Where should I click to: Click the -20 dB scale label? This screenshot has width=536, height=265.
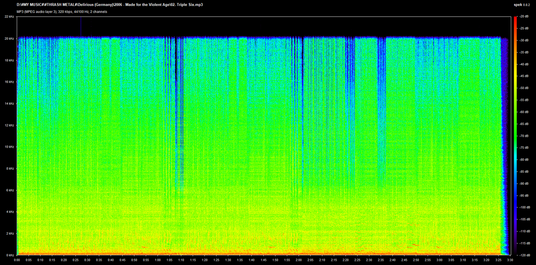pyautogui.click(x=524, y=16)
